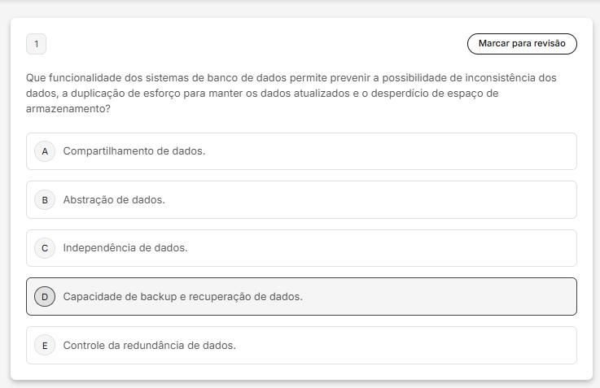Click 'Capacidade de backup e recuperação de dados.' text
600x388 pixels.
tap(183, 297)
